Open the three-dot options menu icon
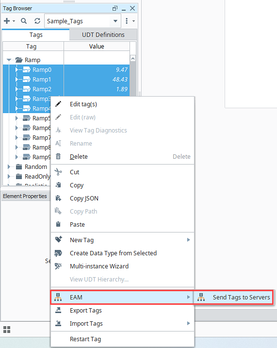 (x=127, y=21)
